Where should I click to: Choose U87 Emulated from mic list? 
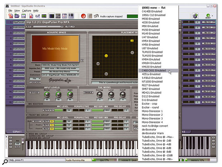tap(158, 48)
